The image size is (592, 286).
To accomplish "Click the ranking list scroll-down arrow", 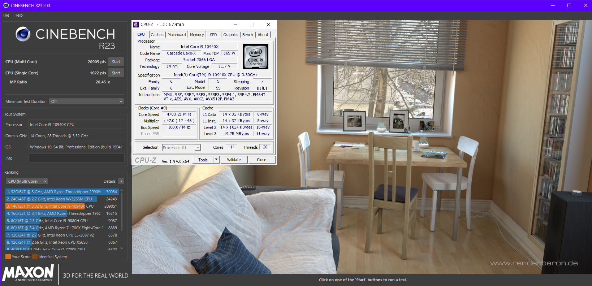I will pos(122,248).
